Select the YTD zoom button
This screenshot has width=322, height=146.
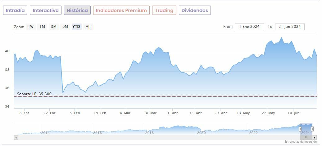coord(76,27)
